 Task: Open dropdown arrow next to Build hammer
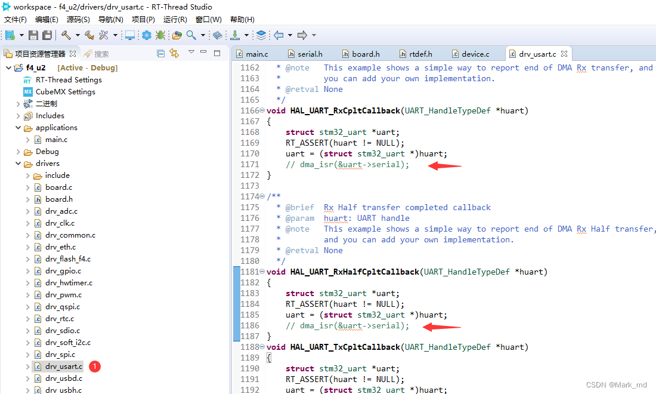pyautogui.click(x=77, y=35)
